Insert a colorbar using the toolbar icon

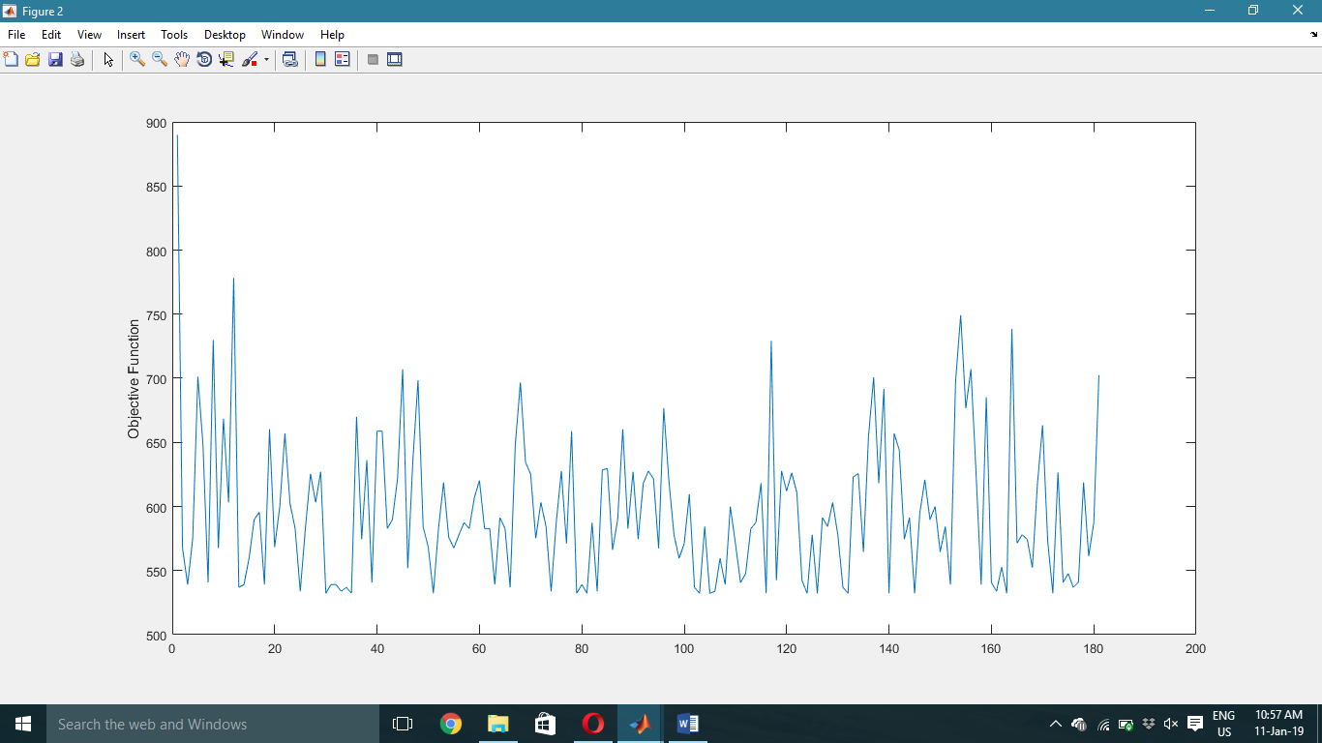[x=320, y=59]
